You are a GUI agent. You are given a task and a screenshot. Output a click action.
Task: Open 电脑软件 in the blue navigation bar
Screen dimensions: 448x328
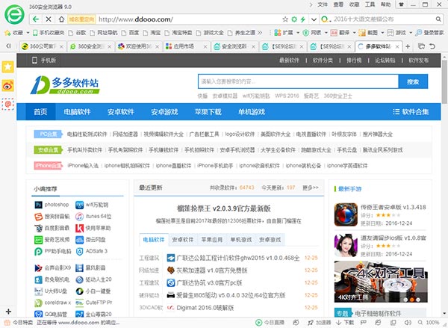coord(77,112)
